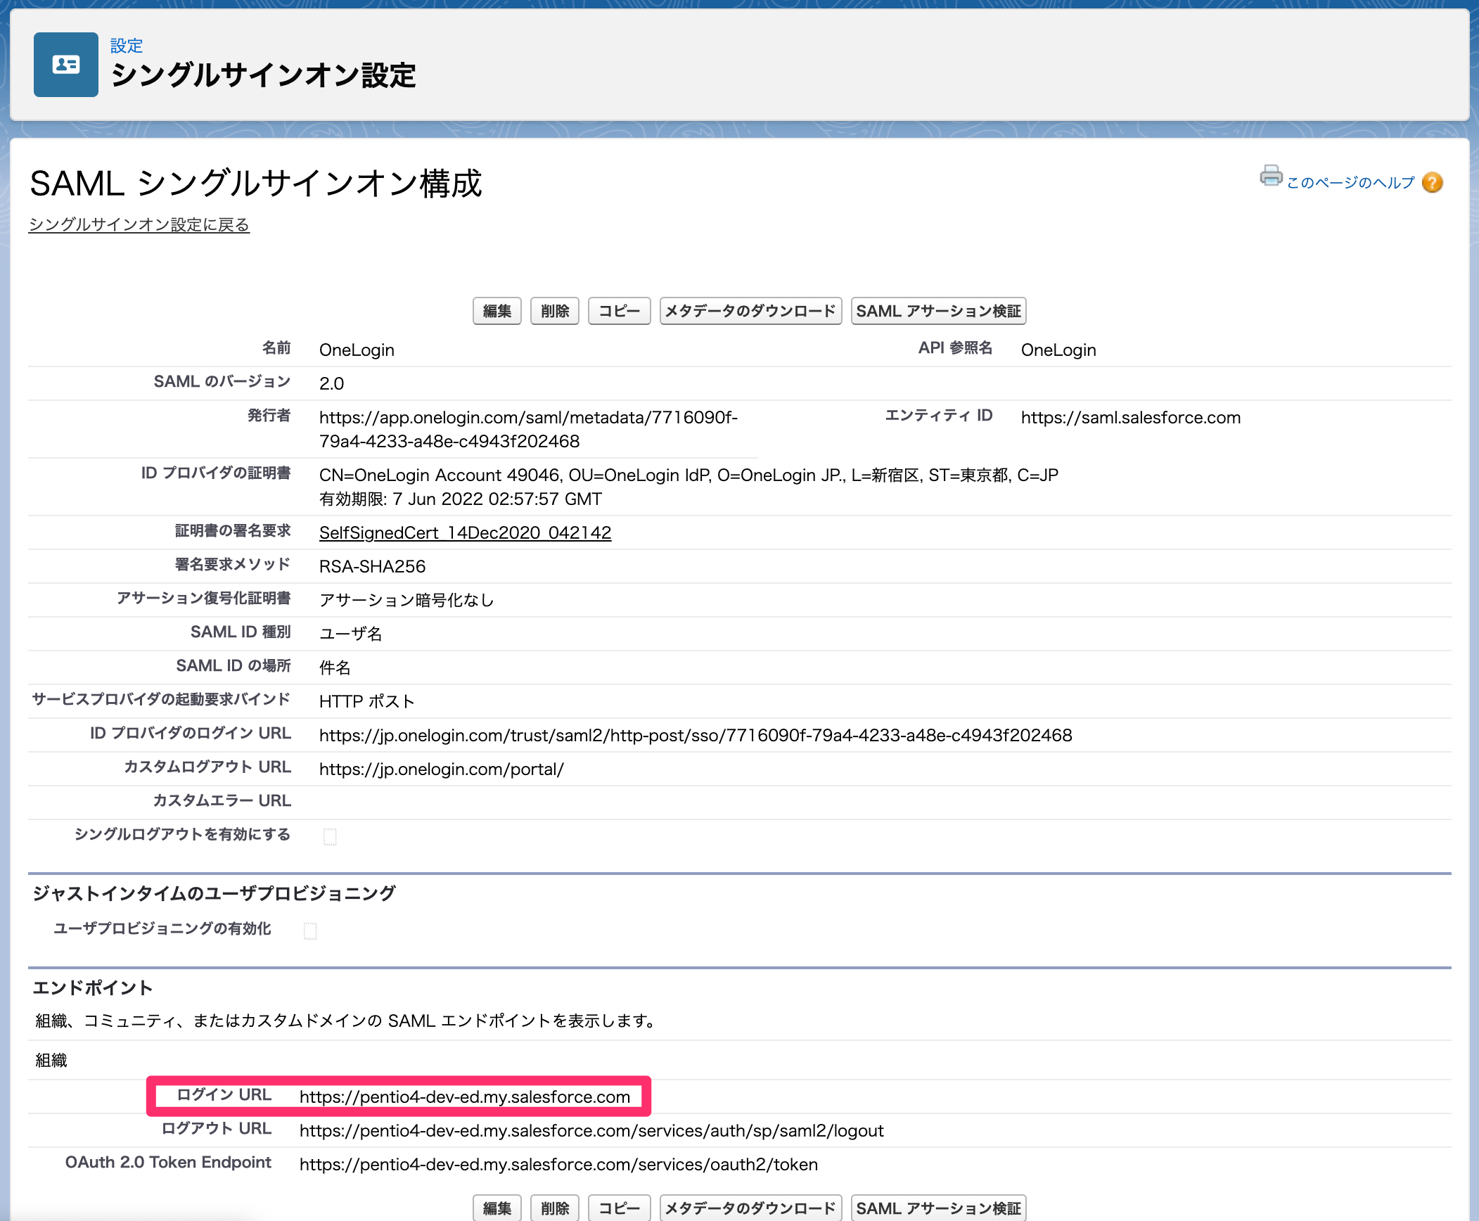Open the orange help question mark icon
This screenshot has height=1221, width=1479.
[1432, 183]
